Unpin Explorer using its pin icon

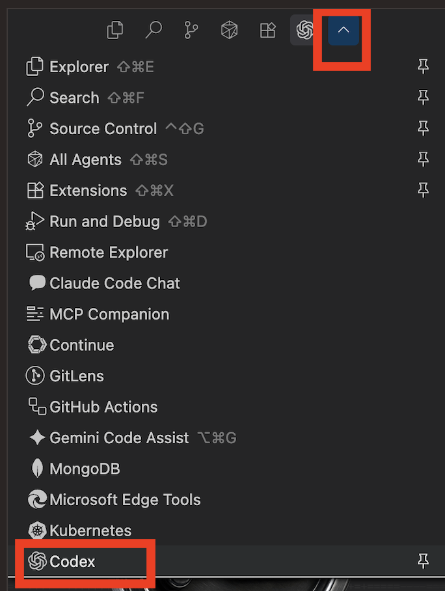pos(423,66)
